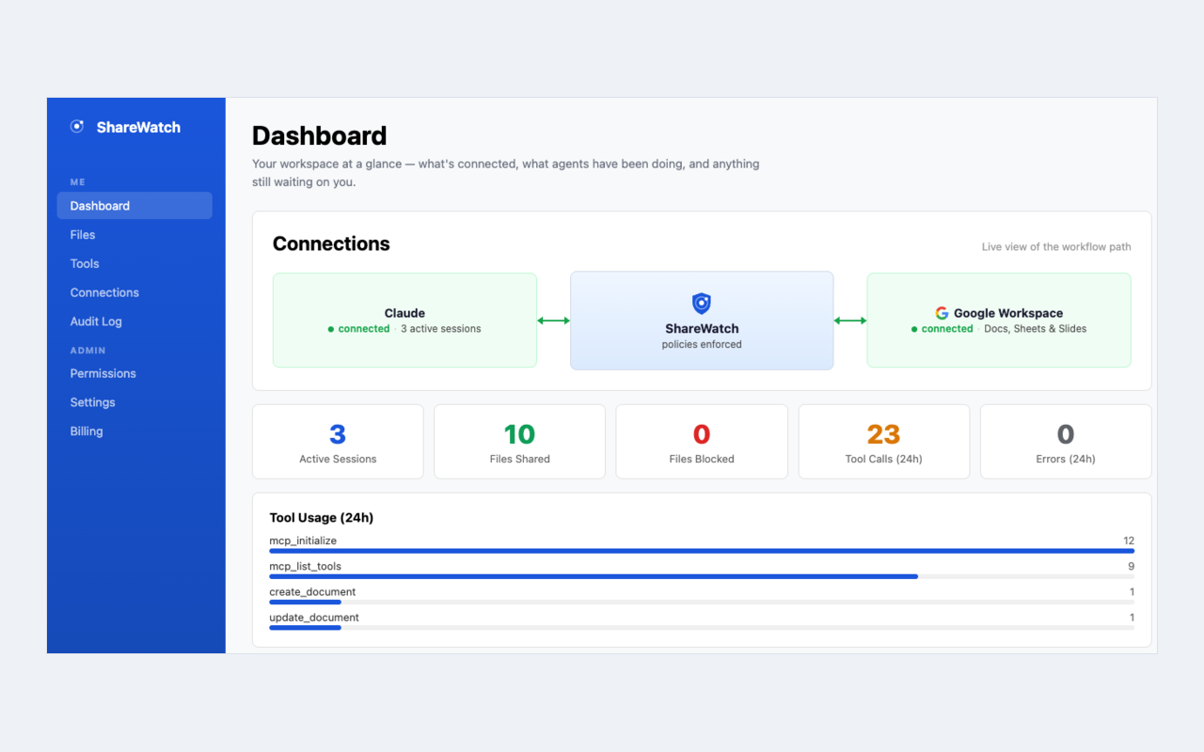
Task: Click the orange number 23 in Tool Calls
Action: pos(883,434)
